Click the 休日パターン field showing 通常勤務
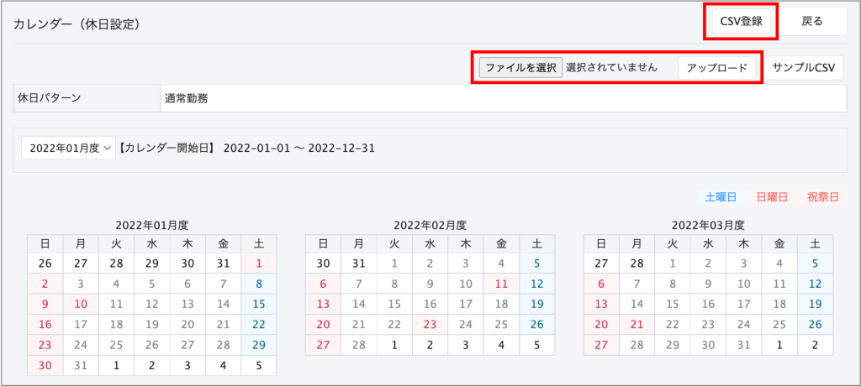This screenshot has height=386, width=861. (x=502, y=98)
